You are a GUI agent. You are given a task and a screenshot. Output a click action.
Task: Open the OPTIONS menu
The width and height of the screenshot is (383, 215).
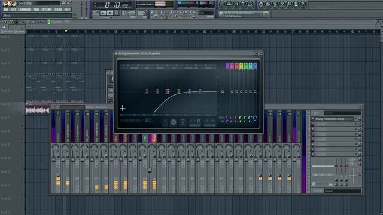click(47, 10)
